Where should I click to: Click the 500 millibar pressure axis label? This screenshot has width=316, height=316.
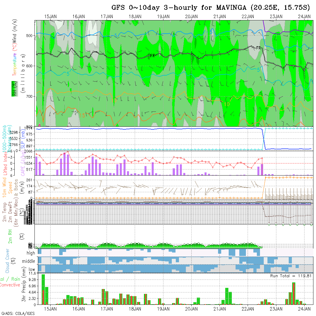coord(30,36)
